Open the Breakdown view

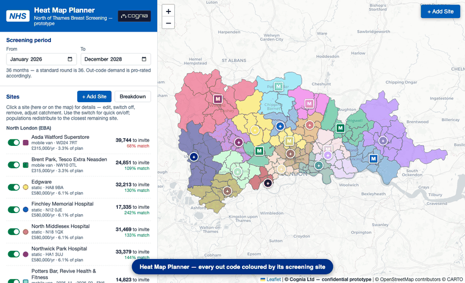click(x=133, y=96)
